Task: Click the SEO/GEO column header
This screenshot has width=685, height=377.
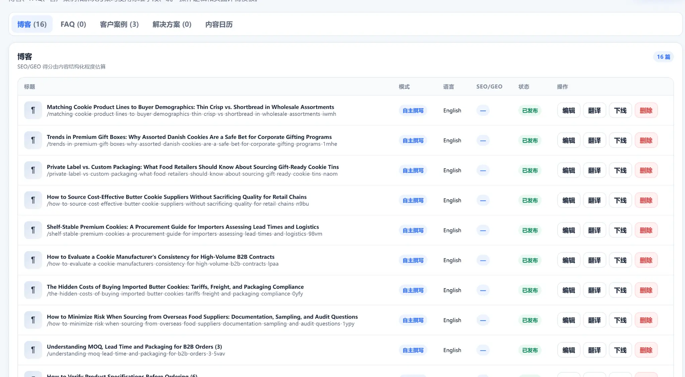Action: [x=489, y=86]
